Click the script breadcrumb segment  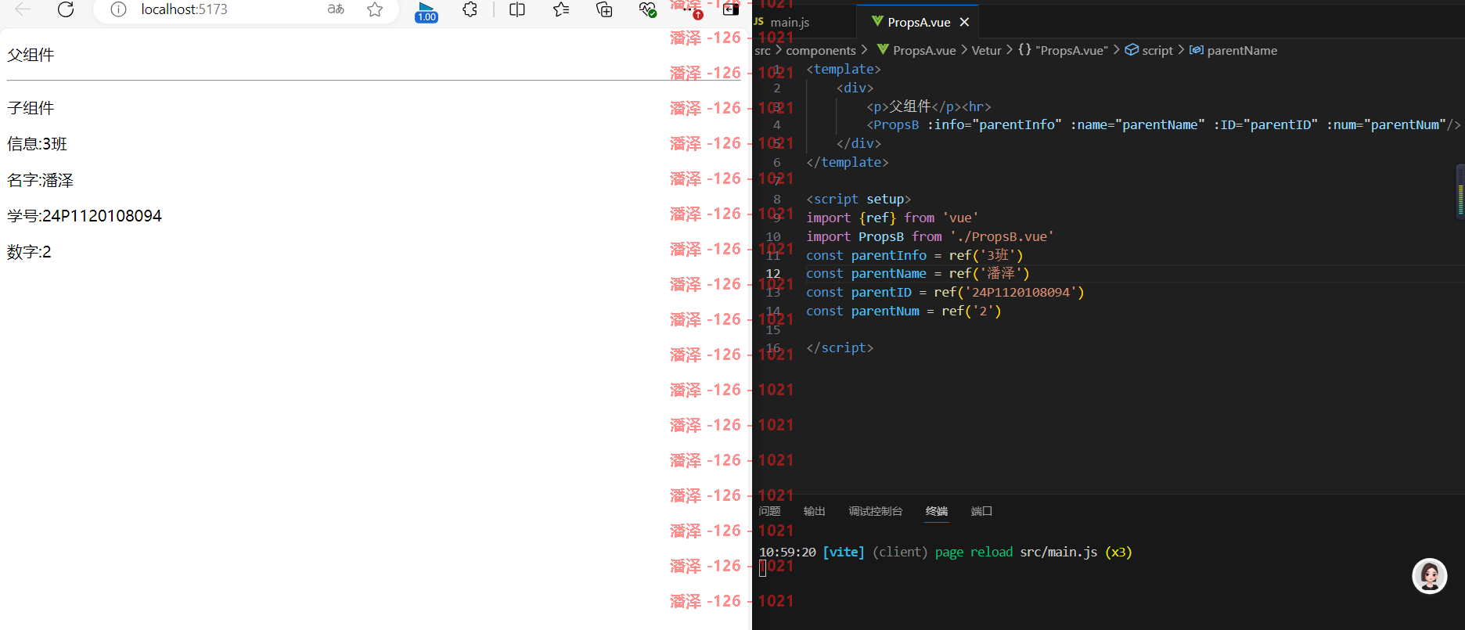(1149, 50)
